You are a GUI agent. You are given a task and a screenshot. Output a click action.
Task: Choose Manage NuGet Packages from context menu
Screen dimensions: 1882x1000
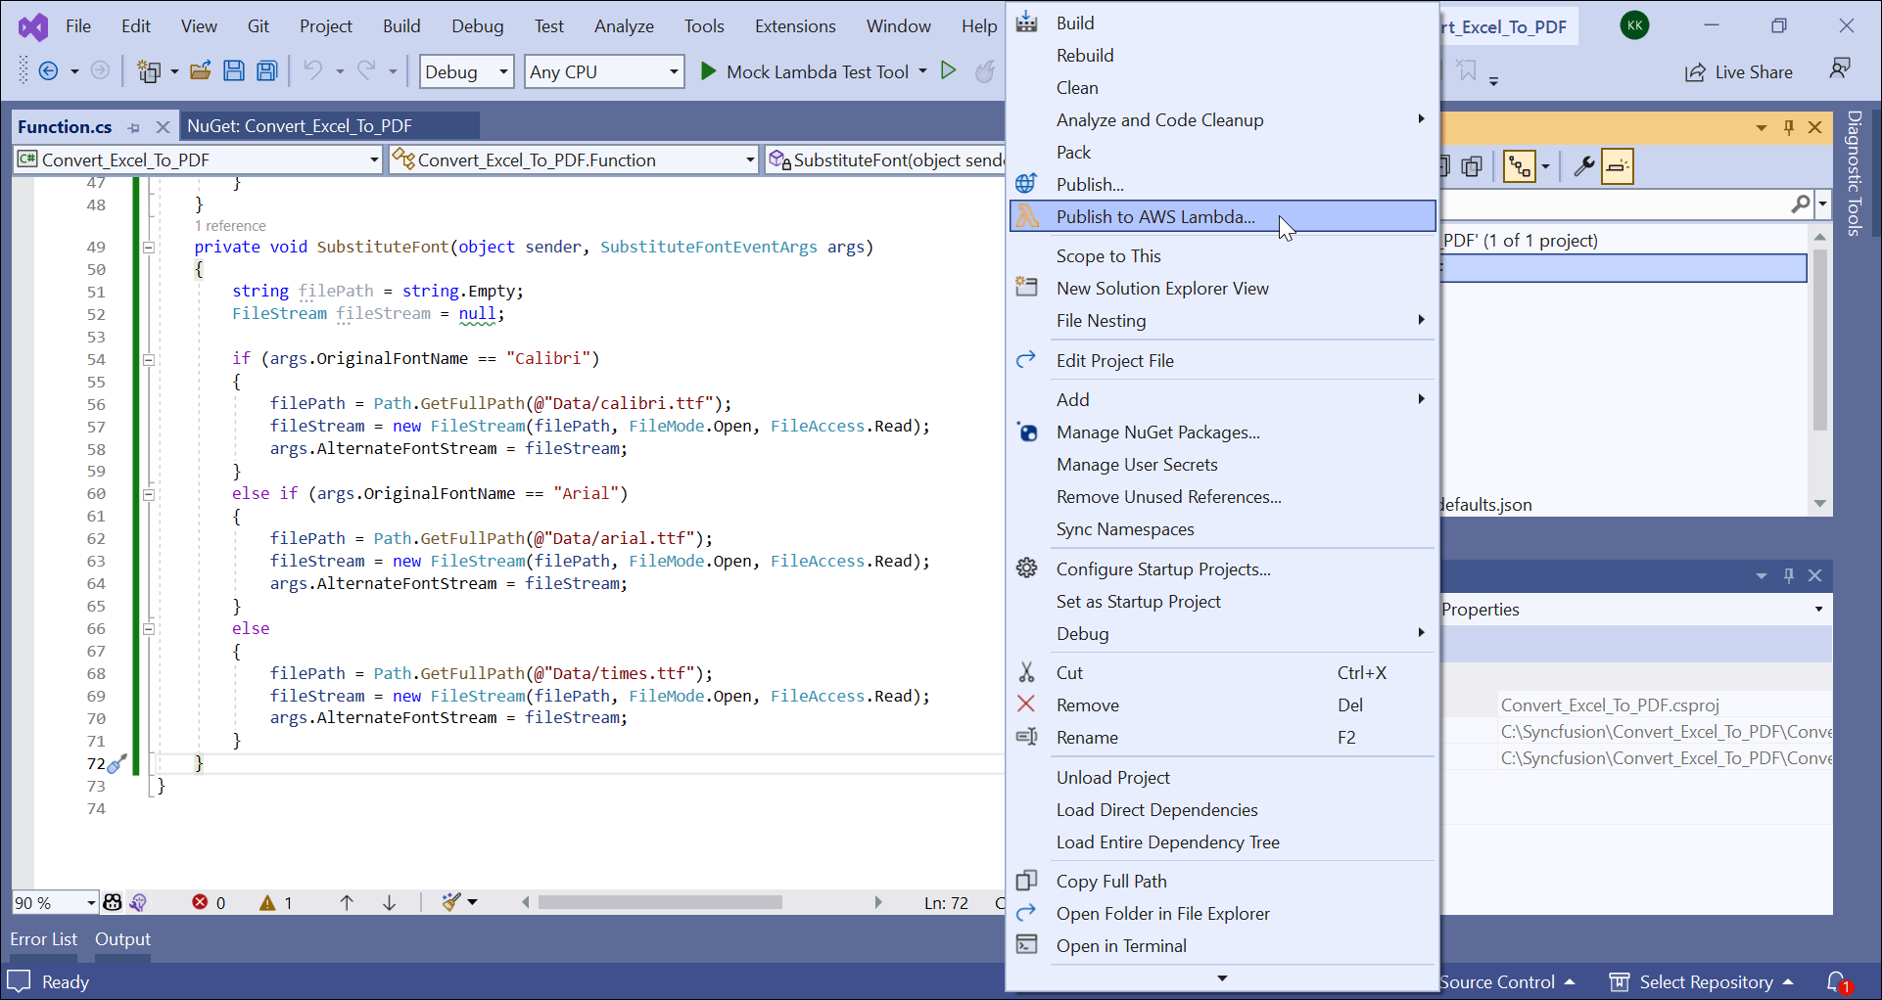[x=1157, y=432]
